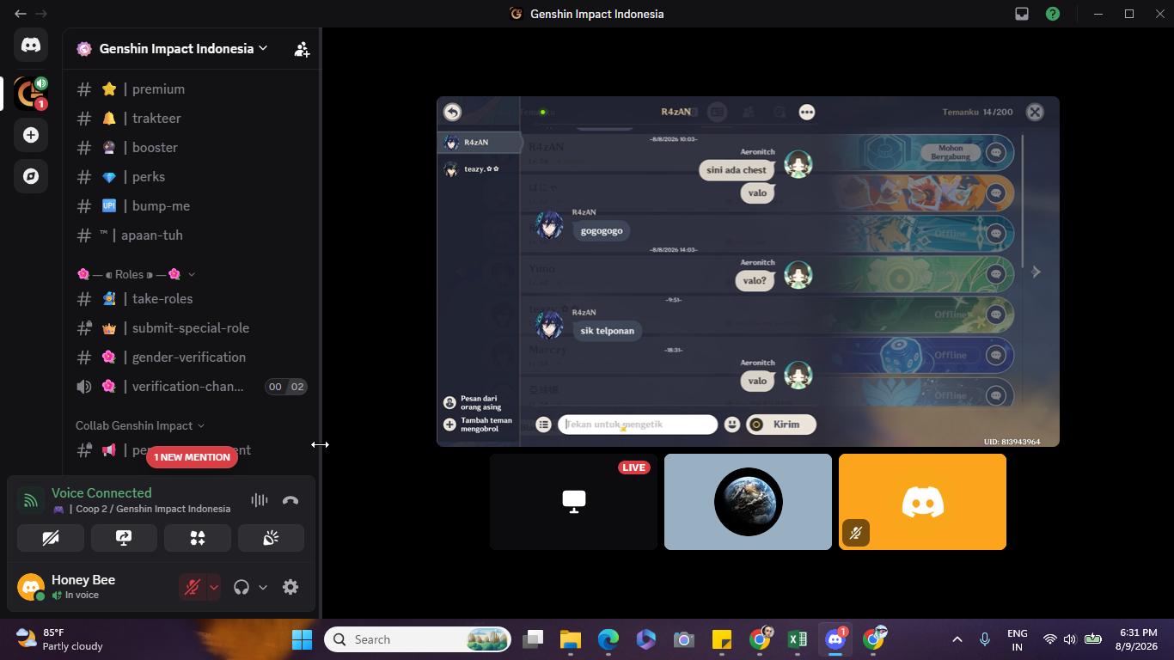1174x660 pixels.
Task: Start an activity with the rocket icon
Action: [x=198, y=538]
